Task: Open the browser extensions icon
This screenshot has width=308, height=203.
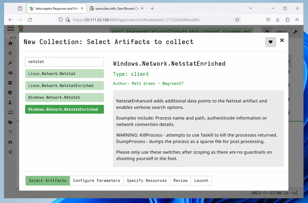Action: coord(287,20)
